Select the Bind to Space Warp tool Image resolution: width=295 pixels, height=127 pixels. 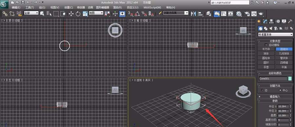click(19, 14)
